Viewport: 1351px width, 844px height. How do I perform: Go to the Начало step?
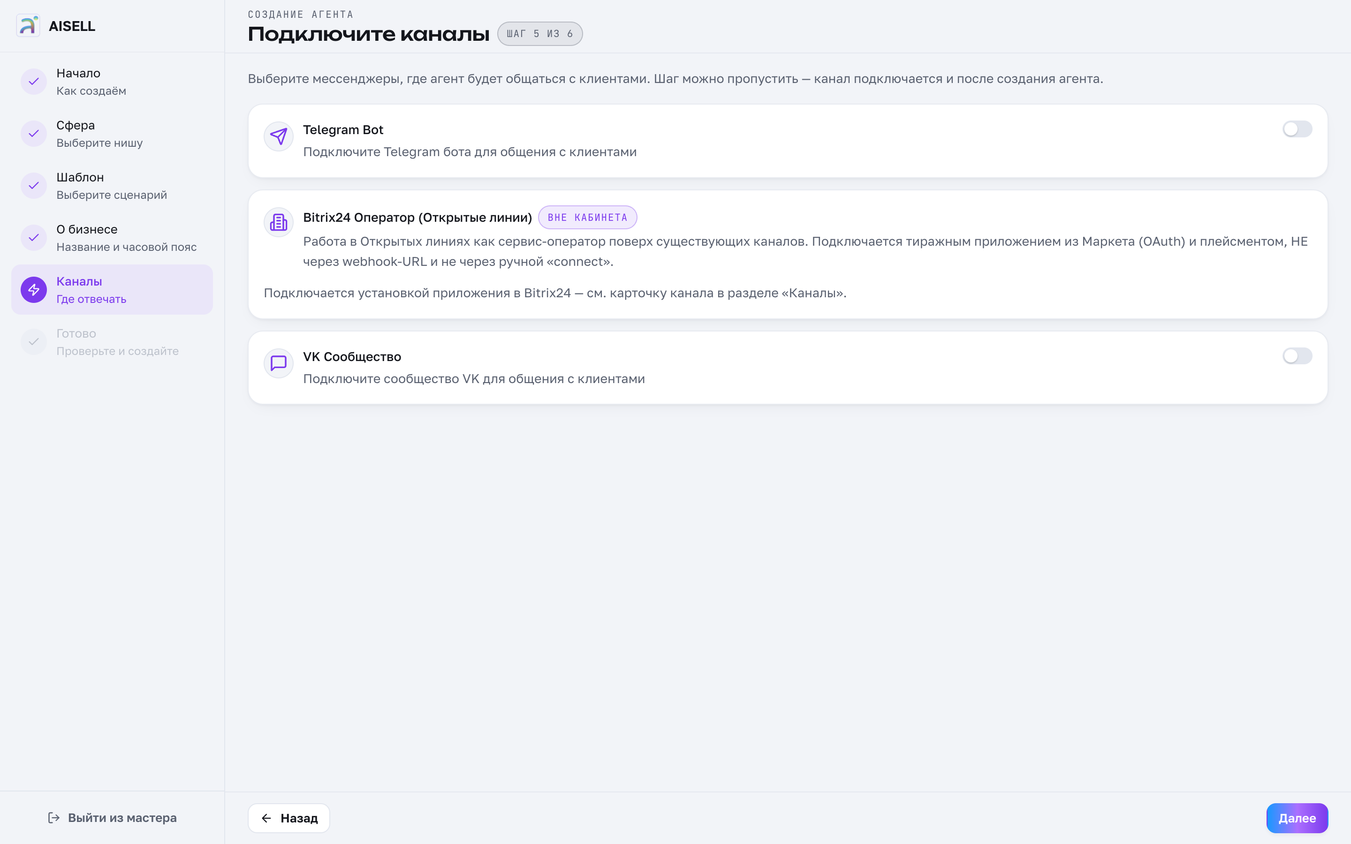112,82
